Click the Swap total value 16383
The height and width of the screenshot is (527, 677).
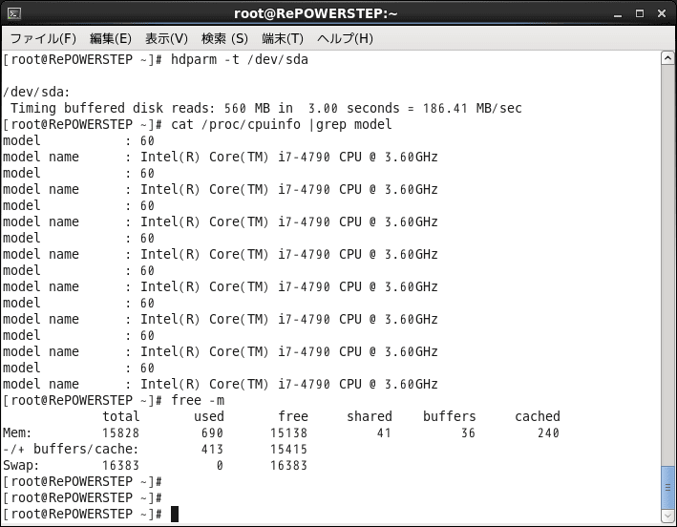120,465
